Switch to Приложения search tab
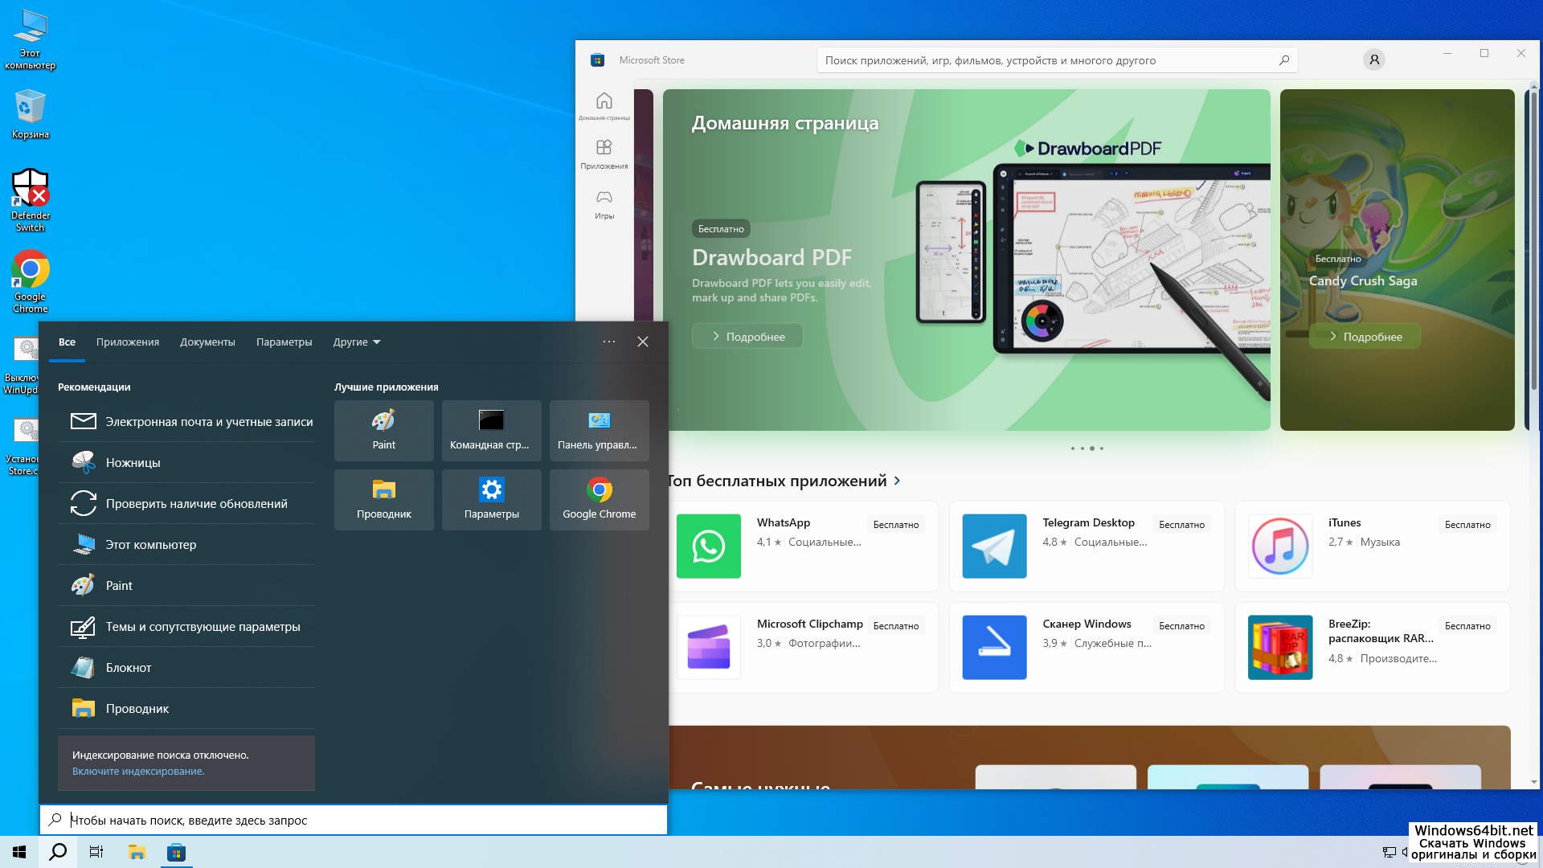1543x868 pixels. tap(128, 342)
